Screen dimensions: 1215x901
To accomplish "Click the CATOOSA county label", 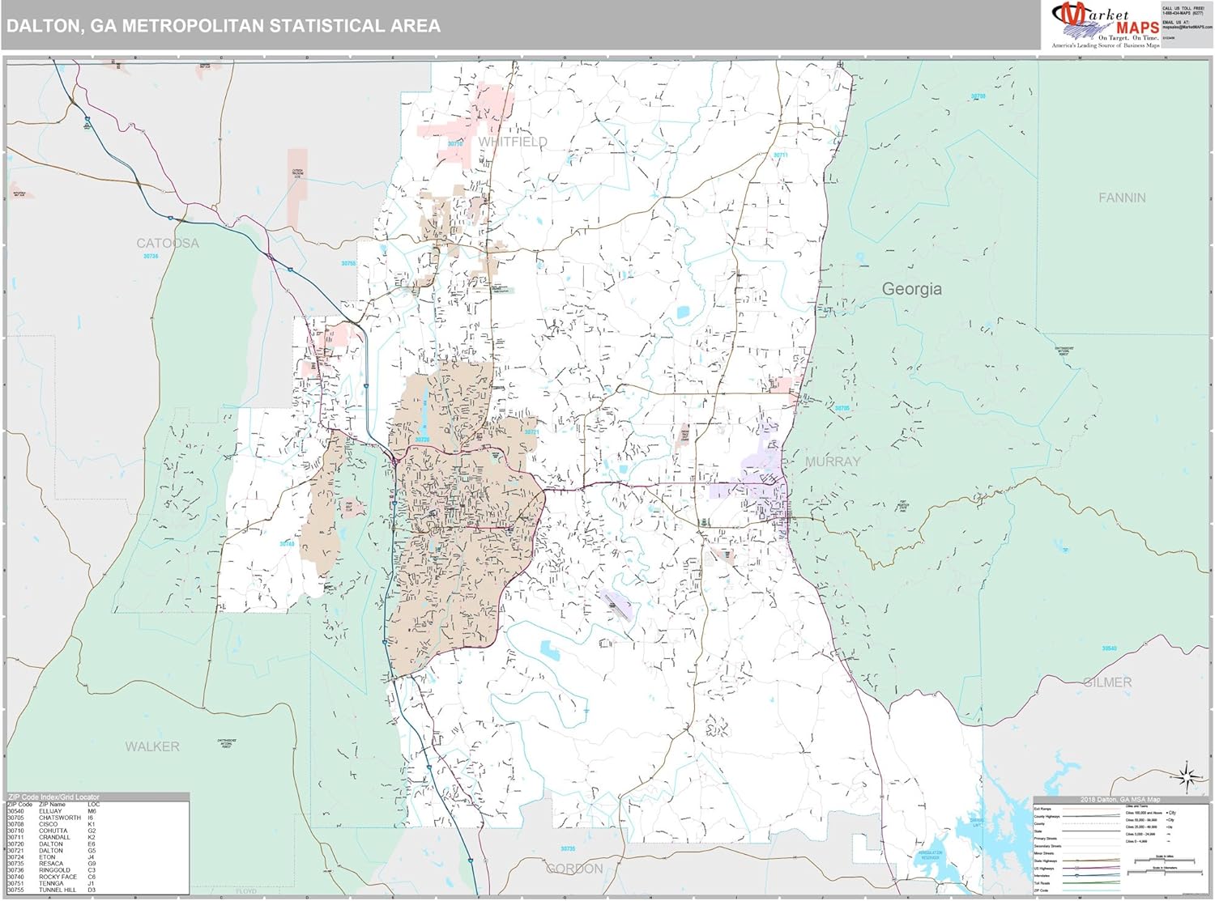I will click(168, 243).
